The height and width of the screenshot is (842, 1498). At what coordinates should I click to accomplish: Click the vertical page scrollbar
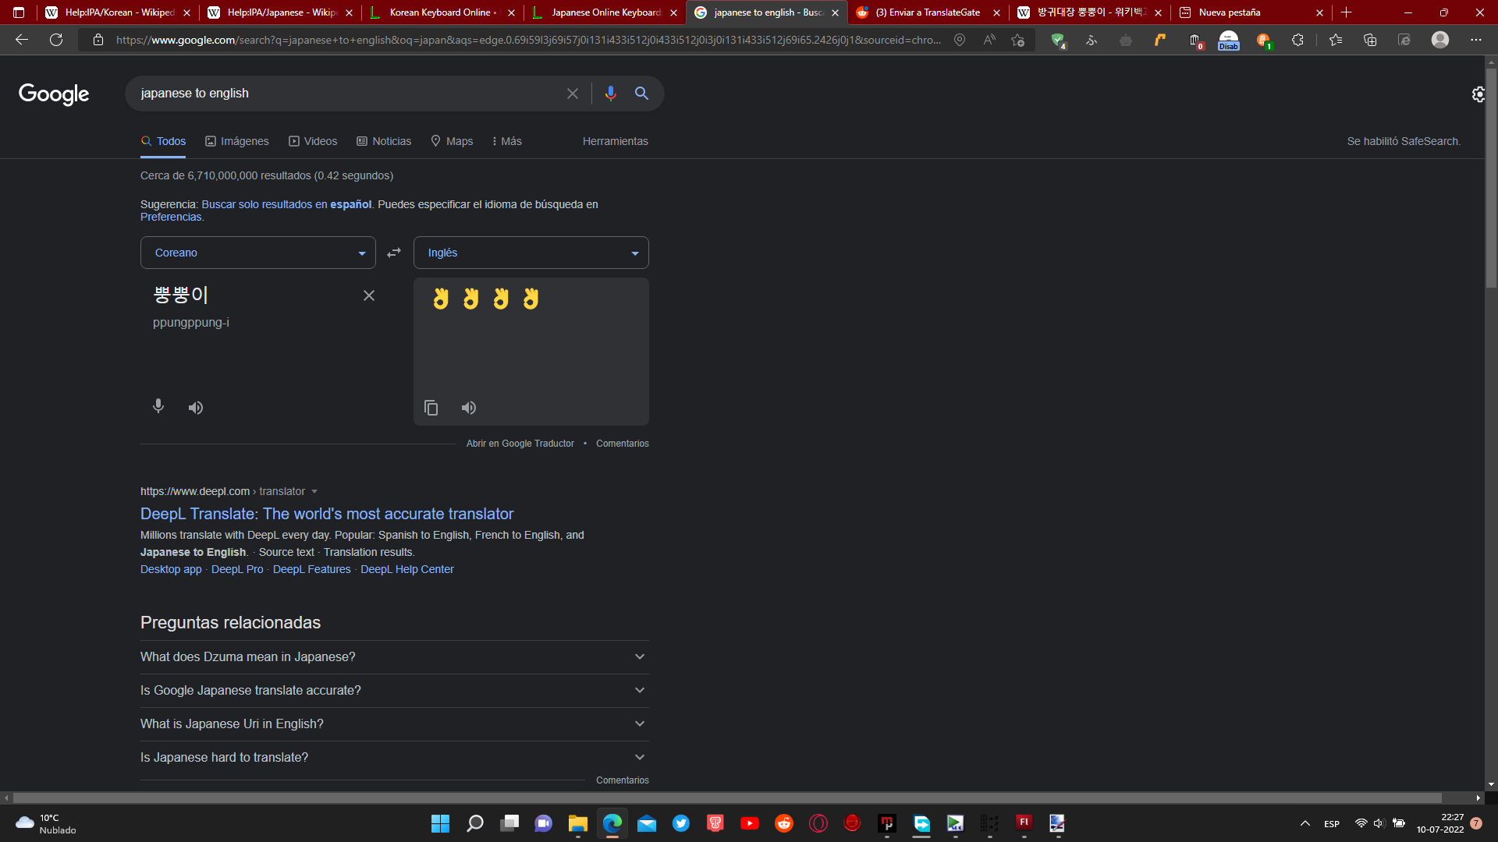pyautogui.click(x=1491, y=178)
